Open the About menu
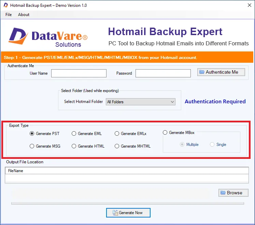The image size is (255, 225). (24, 15)
